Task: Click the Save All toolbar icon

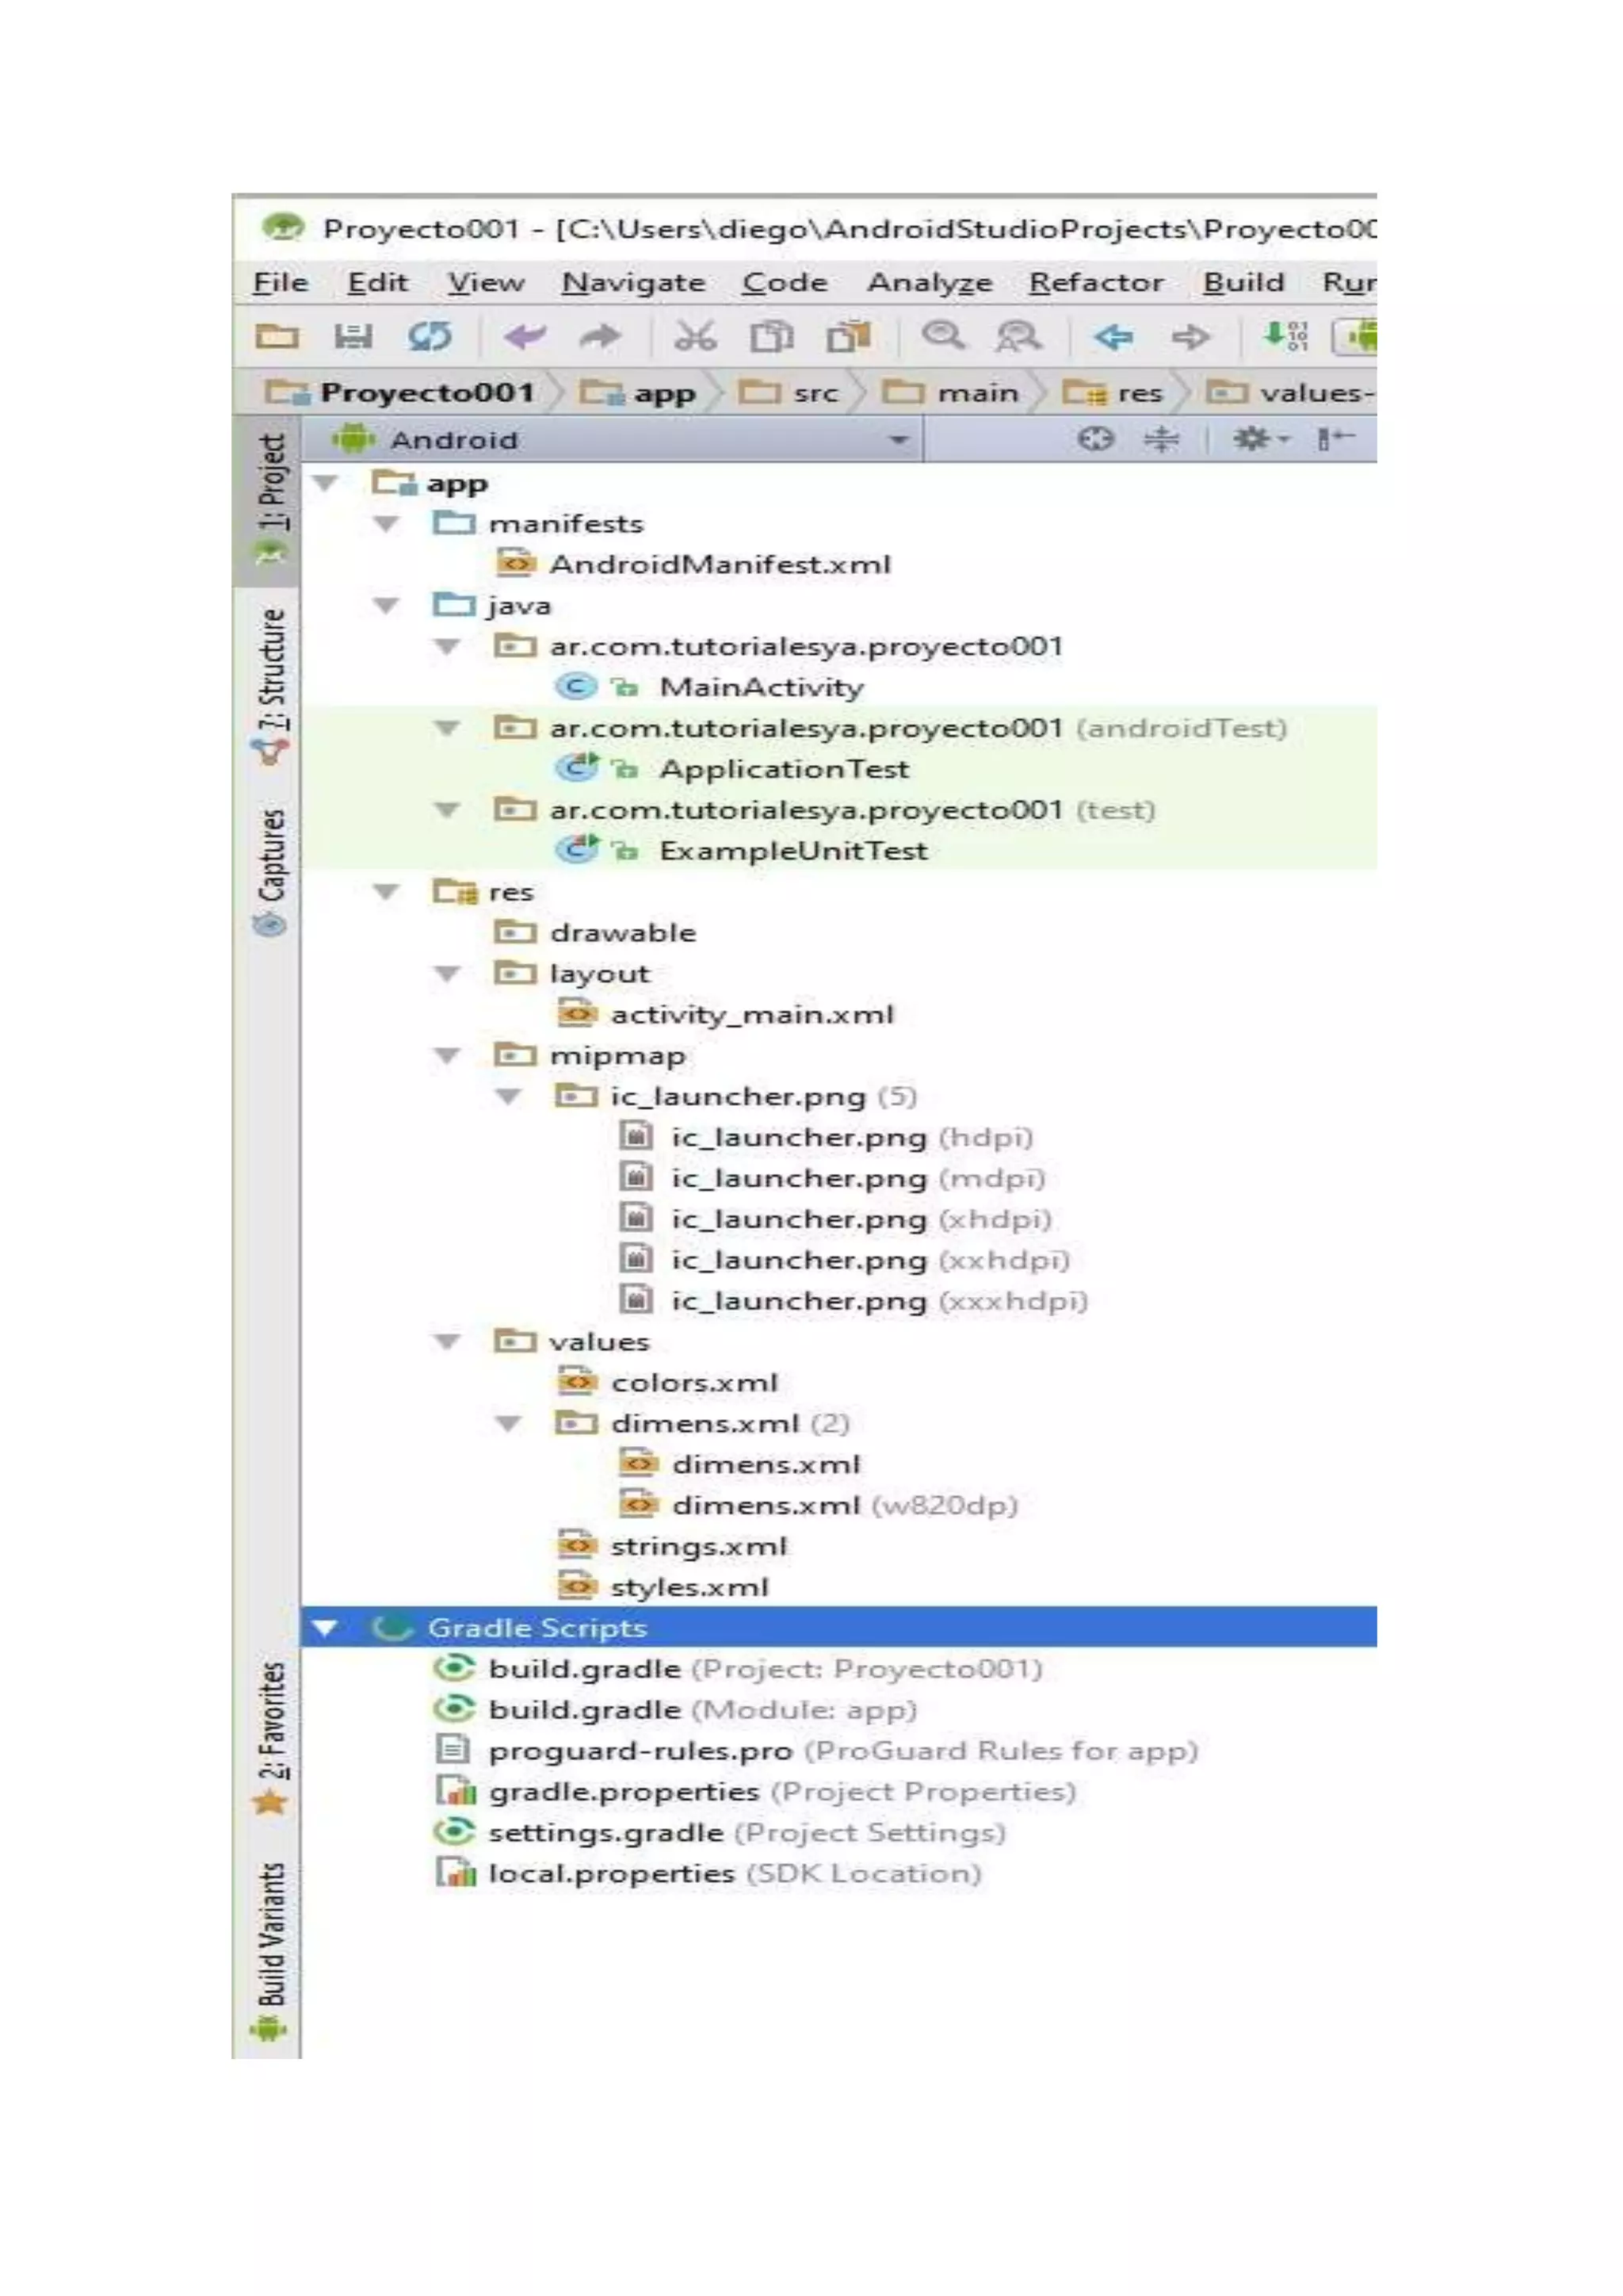Action: click(352, 337)
